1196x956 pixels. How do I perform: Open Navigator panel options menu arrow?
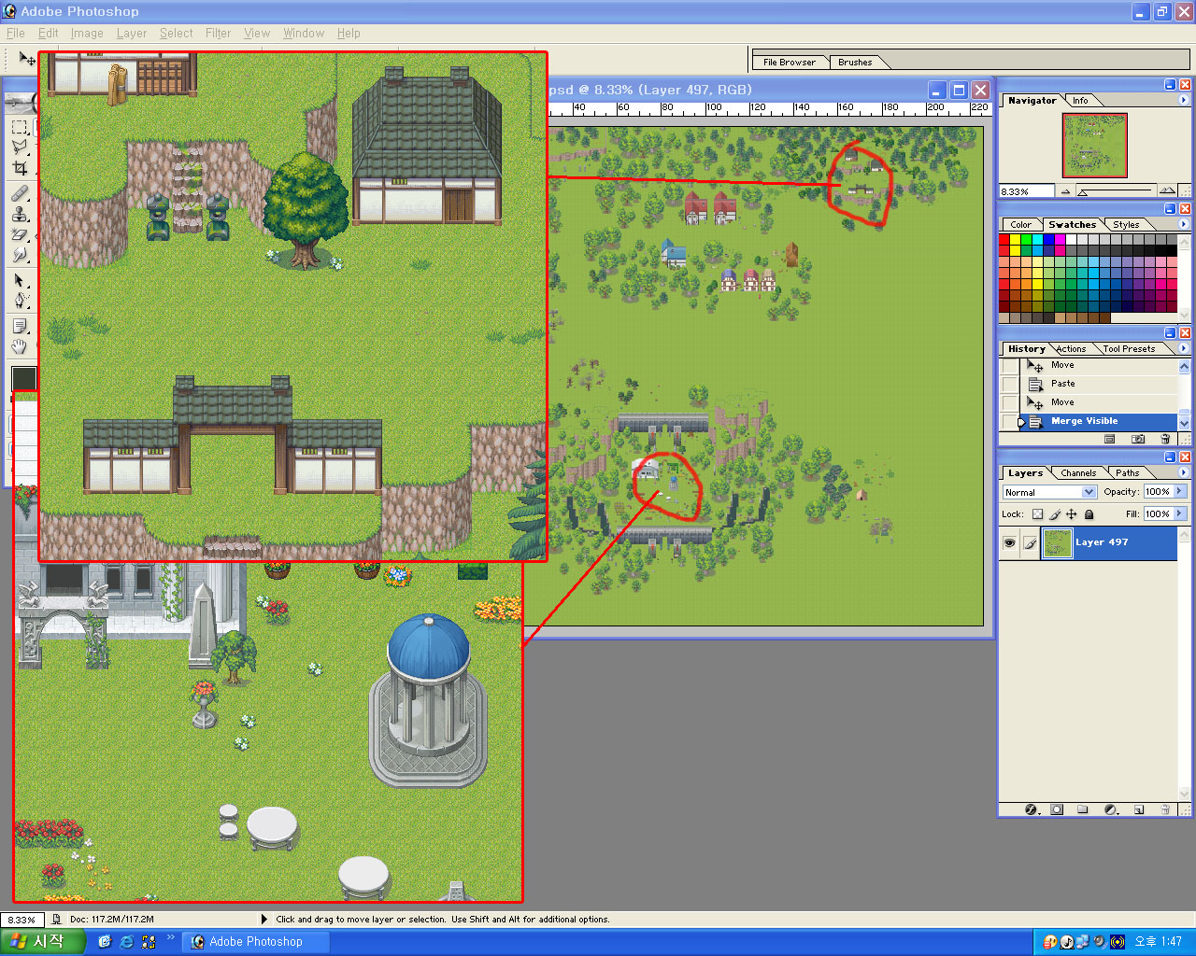click(x=1183, y=100)
